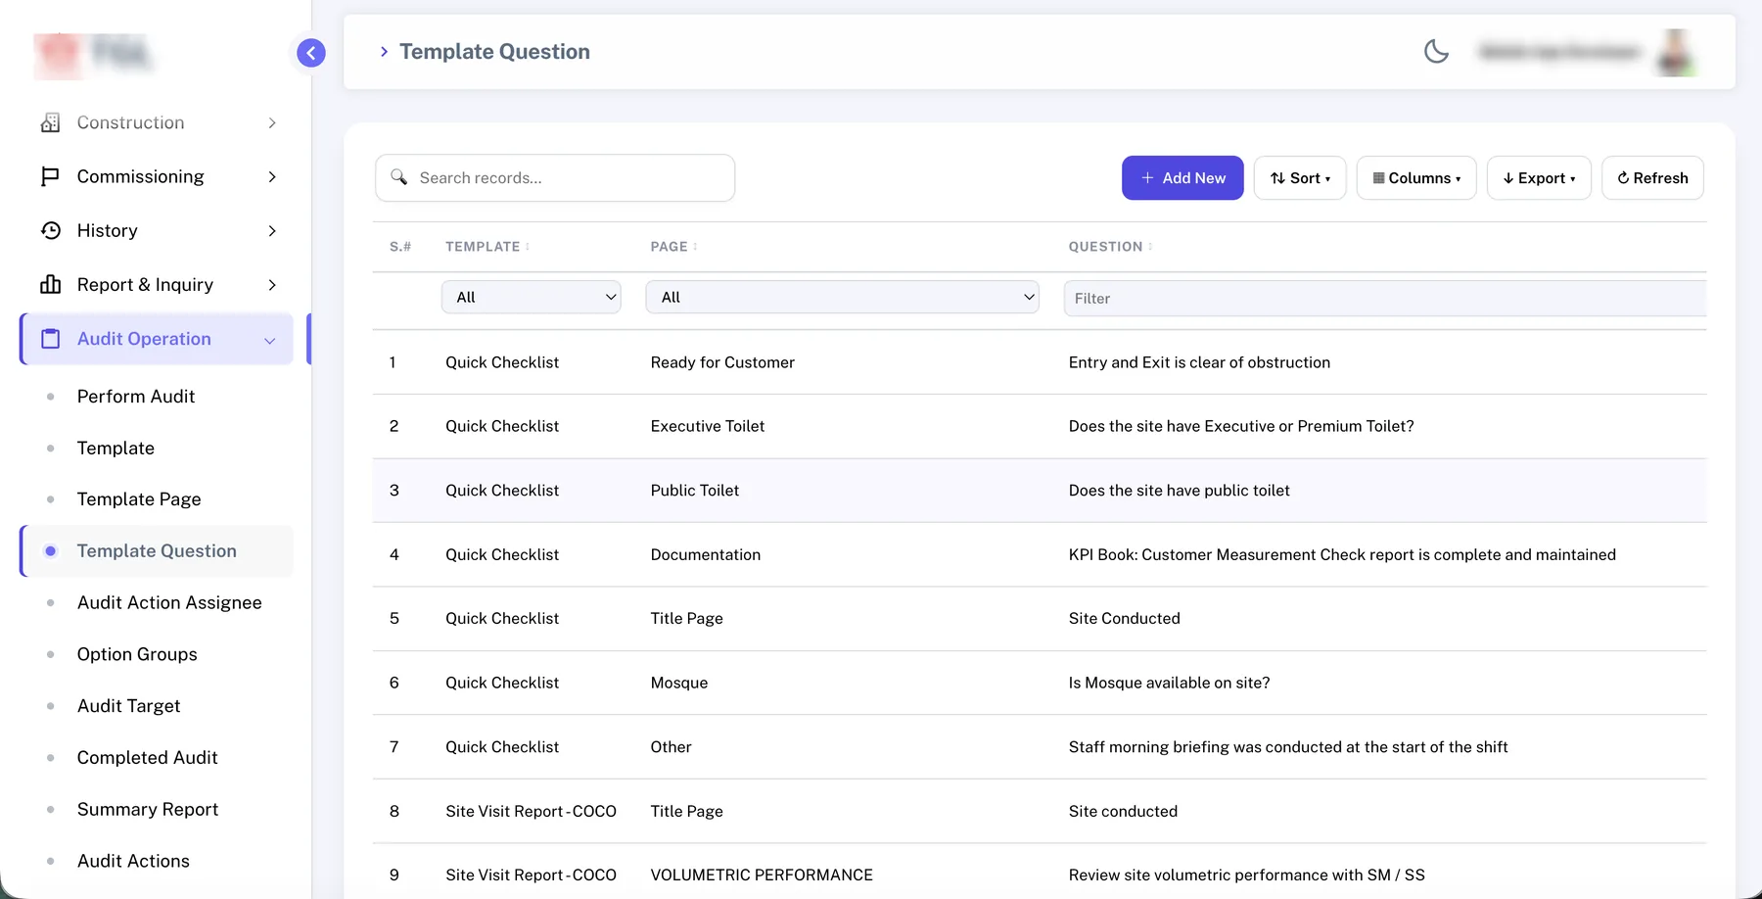
Task: Click 'Staff morning briefing was conducted' question
Action: (1288, 747)
